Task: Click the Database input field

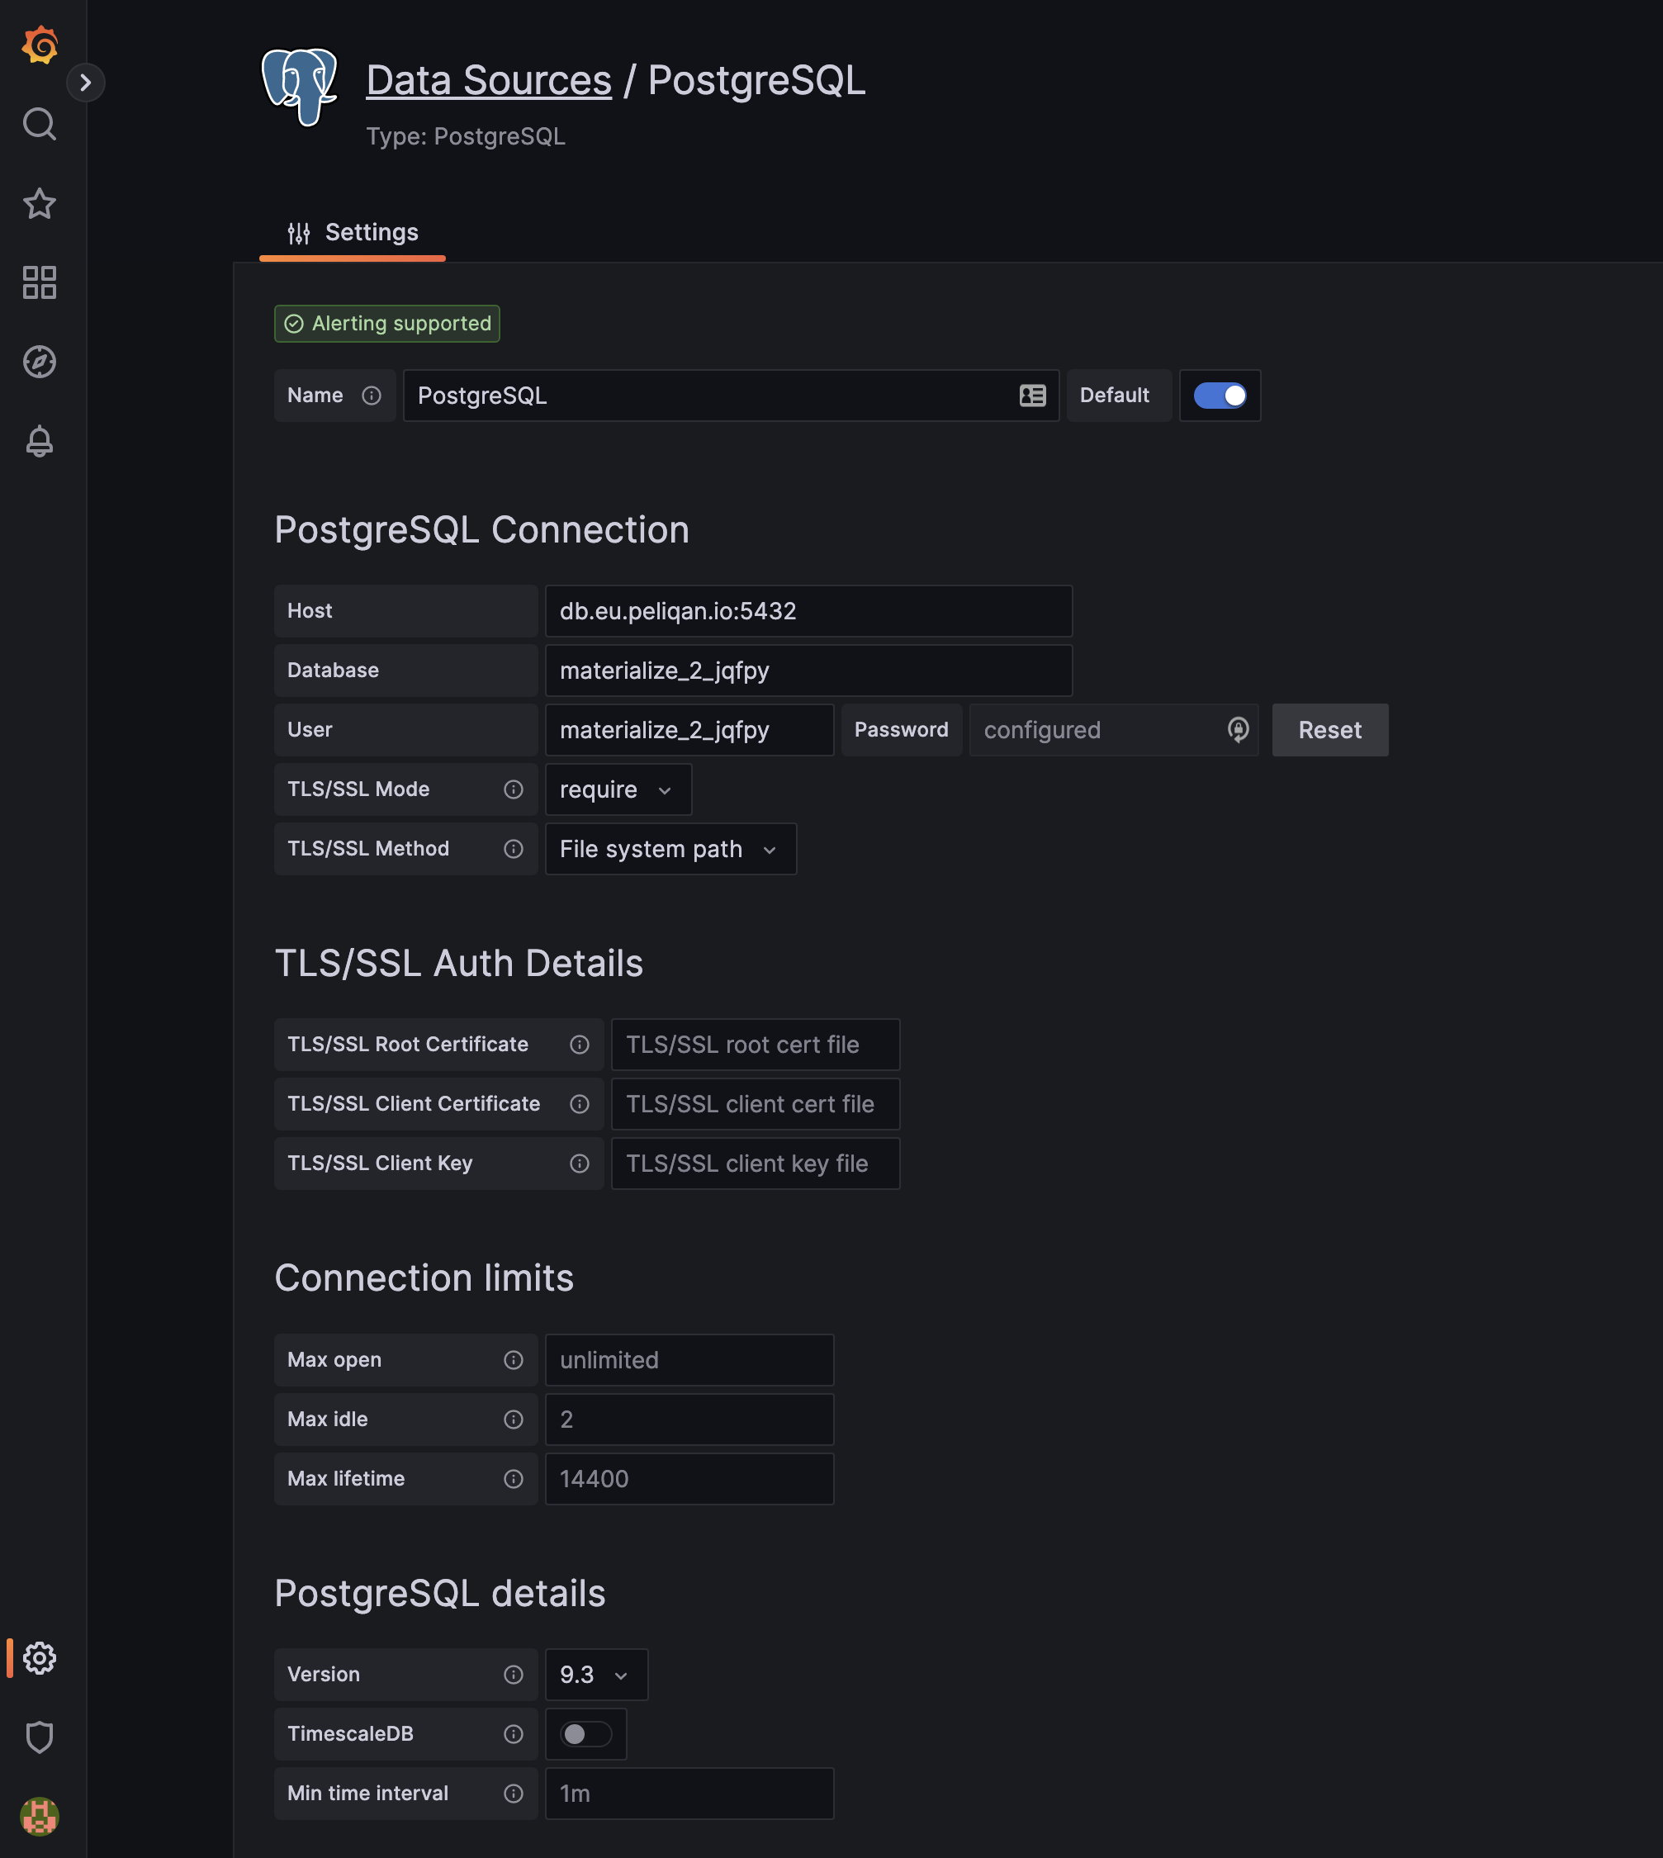Action: 808,671
